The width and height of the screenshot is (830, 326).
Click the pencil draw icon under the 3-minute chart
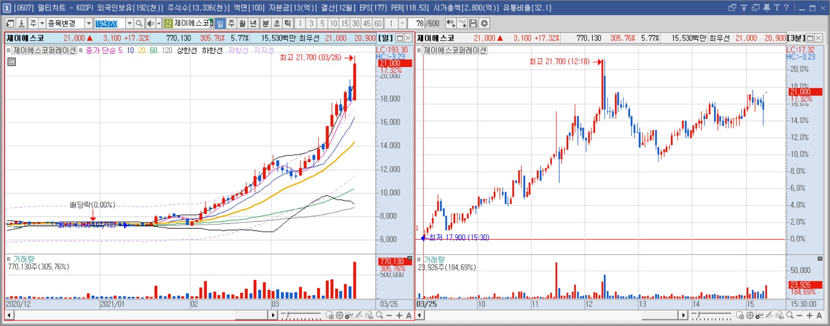[769, 316]
